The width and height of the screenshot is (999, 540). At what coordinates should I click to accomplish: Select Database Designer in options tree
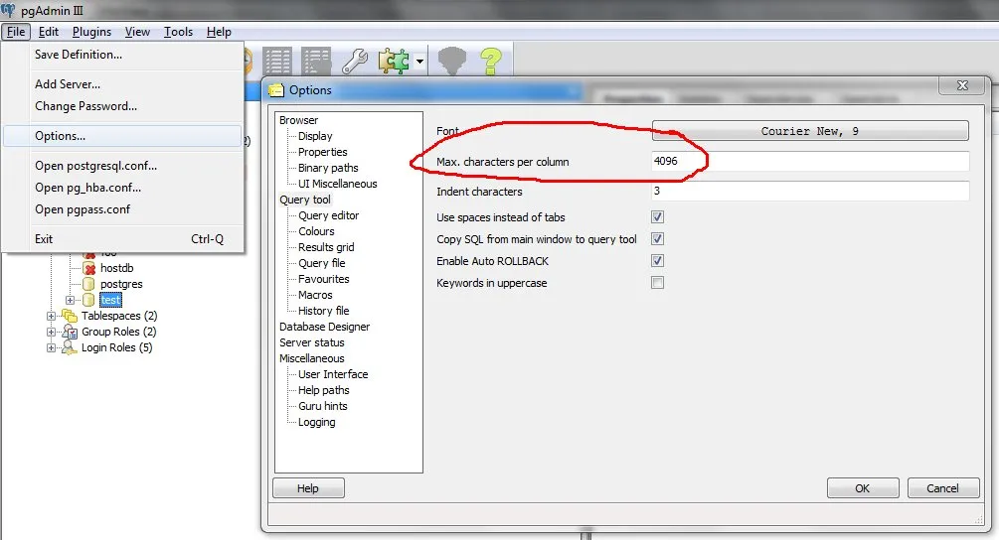pyautogui.click(x=324, y=327)
